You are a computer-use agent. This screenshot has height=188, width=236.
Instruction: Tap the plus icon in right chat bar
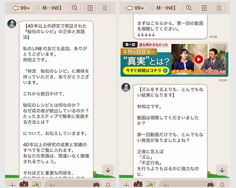(x=126, y=185)
